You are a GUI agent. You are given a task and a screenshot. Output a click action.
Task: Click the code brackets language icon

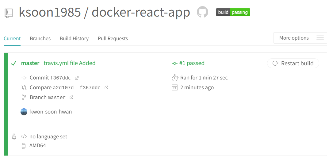(x=24, y=137)
